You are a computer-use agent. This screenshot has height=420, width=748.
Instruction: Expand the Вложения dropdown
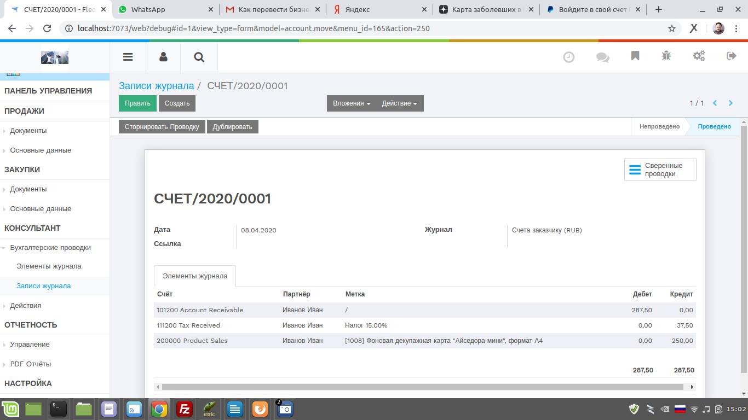tap(351, 103)
